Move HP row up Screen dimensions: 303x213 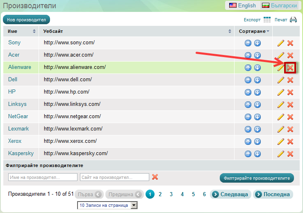coord(248,92)
